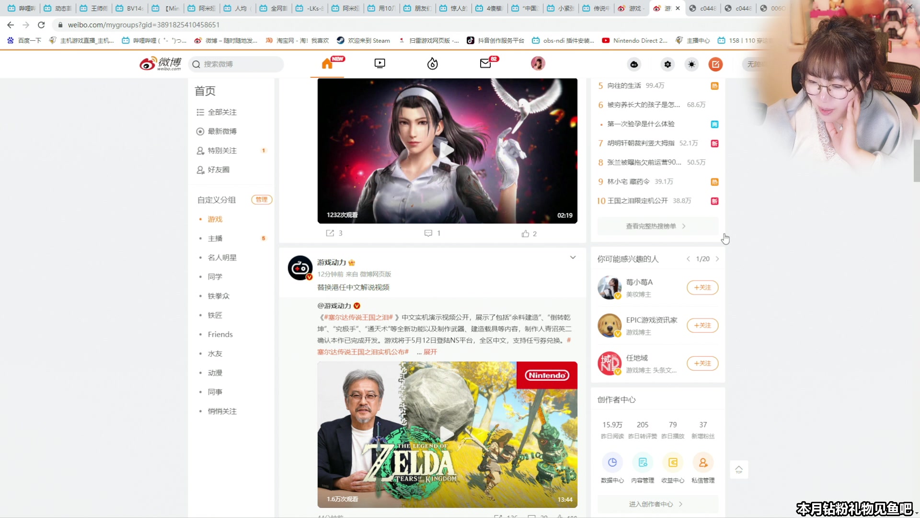Click the comment icon under Tifa video
Screen dimensions: 920x518
coord(428,233)
